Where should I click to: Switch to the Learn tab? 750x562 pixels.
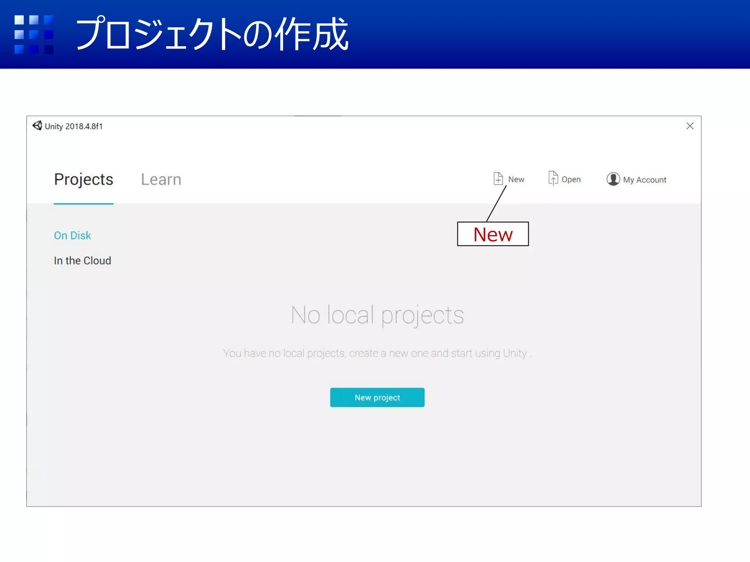(x=161, y=179)
